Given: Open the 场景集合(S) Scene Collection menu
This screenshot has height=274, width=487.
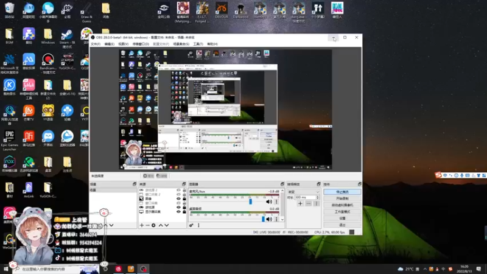Looking at the screenshot, I should [x=181, y=44].
